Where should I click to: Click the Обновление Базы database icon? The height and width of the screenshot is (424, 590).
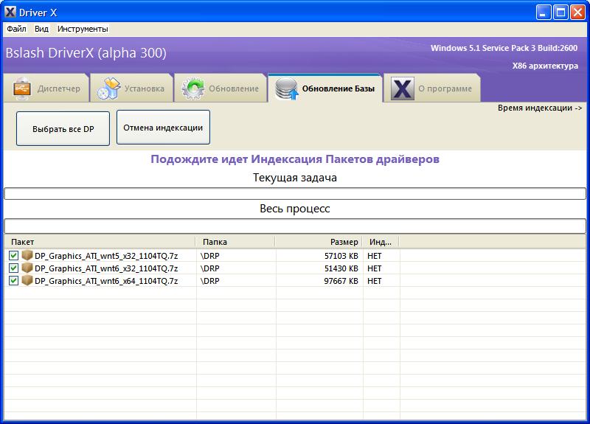point(285,88)
